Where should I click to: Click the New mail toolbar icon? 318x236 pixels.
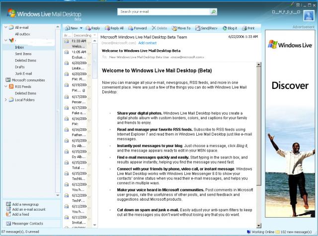68,28
